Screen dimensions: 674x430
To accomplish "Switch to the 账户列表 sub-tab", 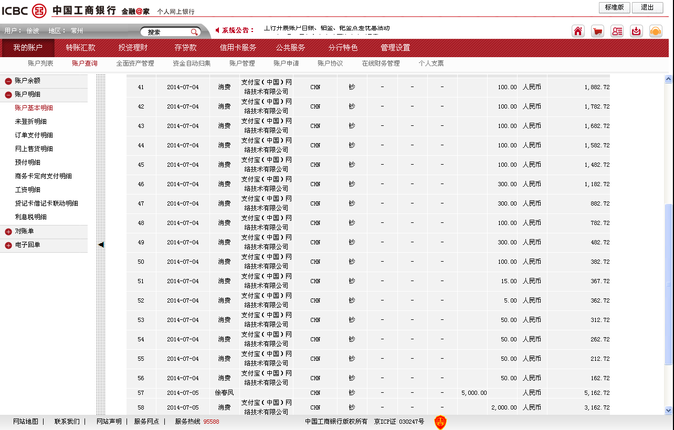I will coord(40,63).
